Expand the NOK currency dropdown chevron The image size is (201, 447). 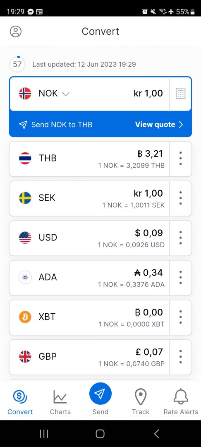[x=66, y=94]
